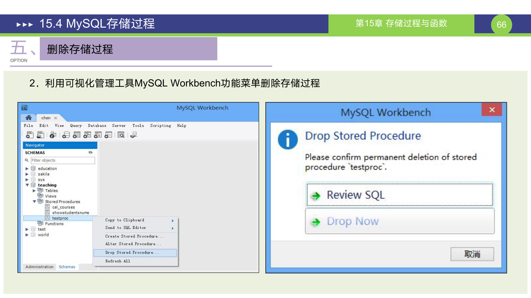531x298 pixels.
Task: Click the Drop Now button
Action: [400, 221]
